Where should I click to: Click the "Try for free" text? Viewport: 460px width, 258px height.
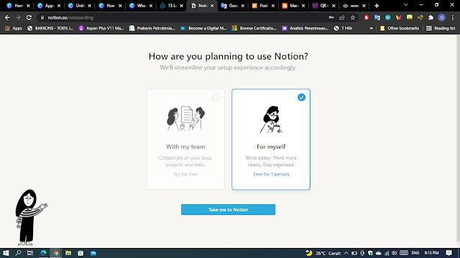(185, 174)
